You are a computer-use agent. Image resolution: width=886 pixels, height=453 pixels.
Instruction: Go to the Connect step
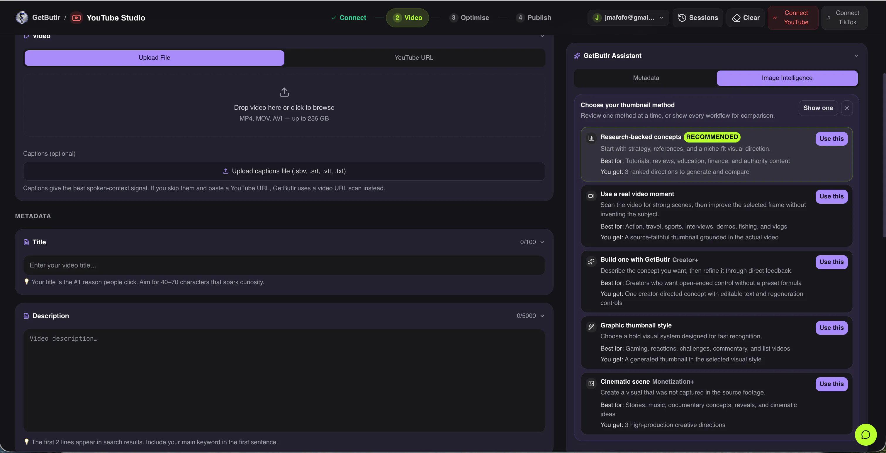point(349,18)
